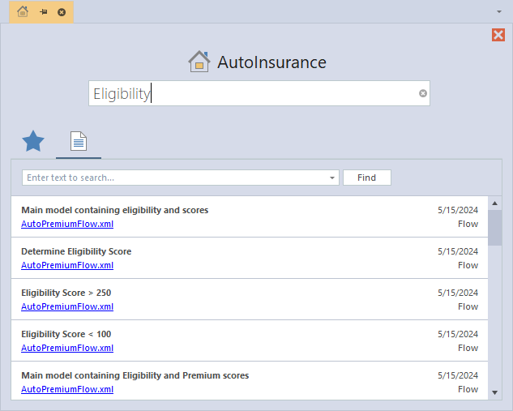This screenshot has width=513, height=411.
Task: Click date 5/15/2024 of 'Main model containing eligibility and scores'
Action: coord(458,210)
